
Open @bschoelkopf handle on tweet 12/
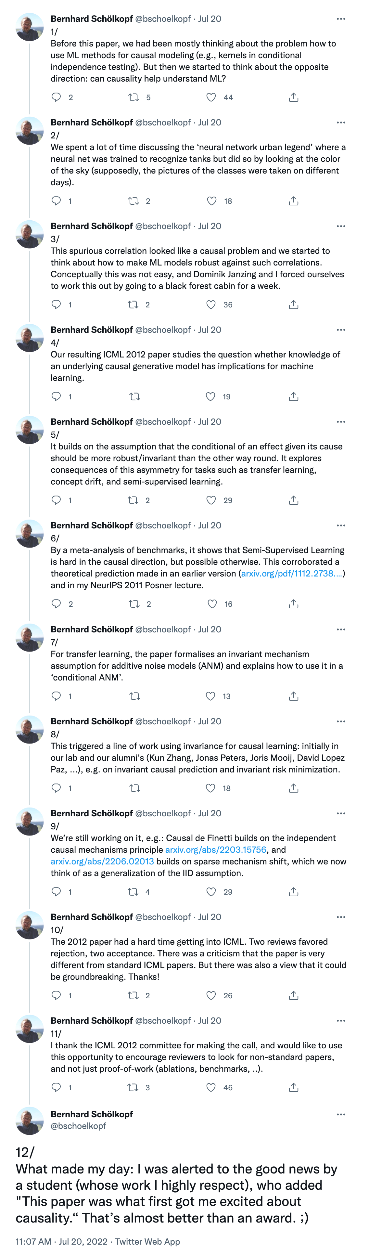(79, 1126)
